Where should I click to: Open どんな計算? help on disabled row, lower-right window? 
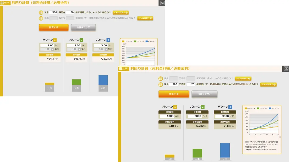coord(243,79)
